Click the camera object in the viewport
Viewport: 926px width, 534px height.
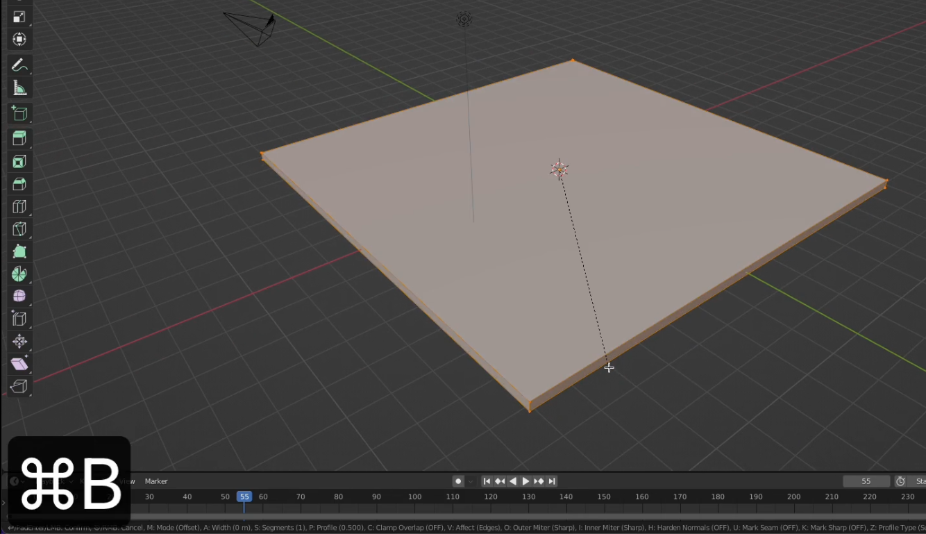(x=251, y=28)
